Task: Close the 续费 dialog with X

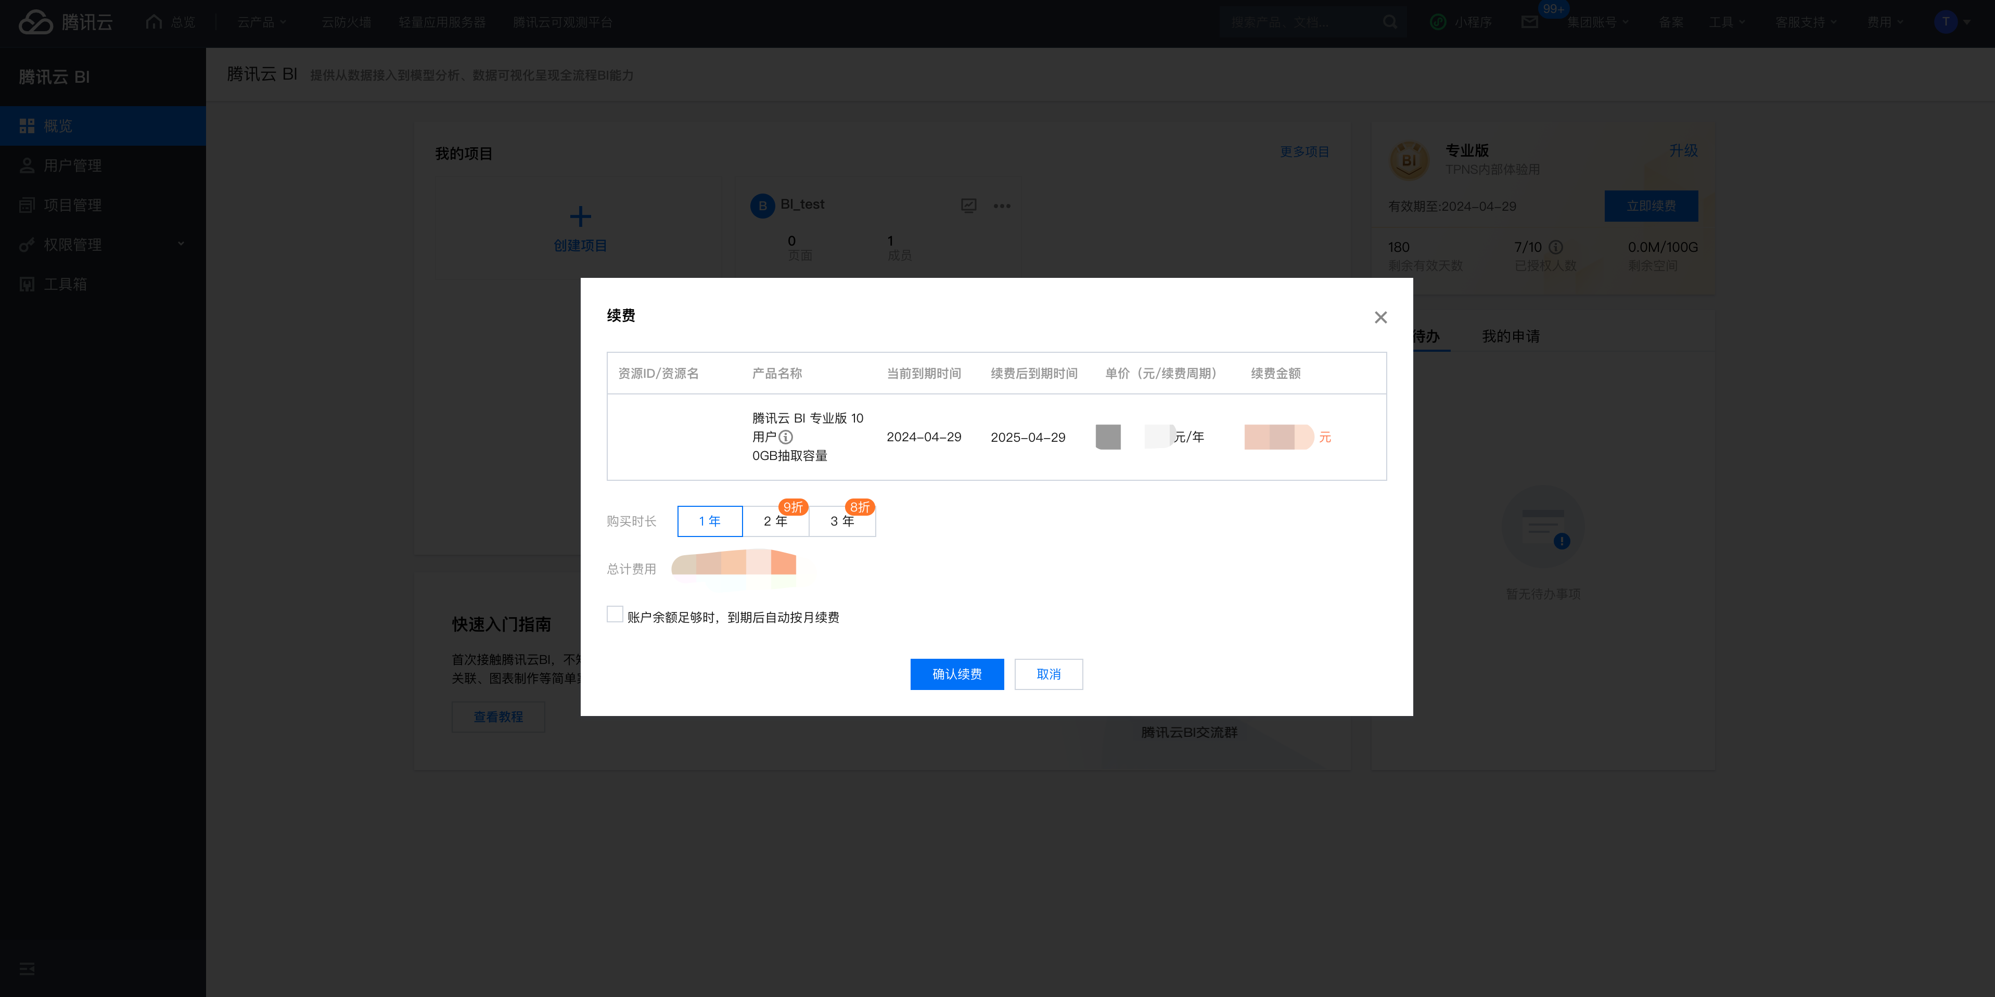Action: click(1380, 317)
